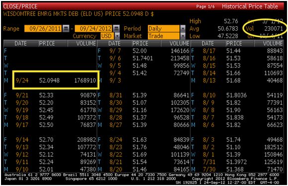Click the High value 52.76

[231, 21]
